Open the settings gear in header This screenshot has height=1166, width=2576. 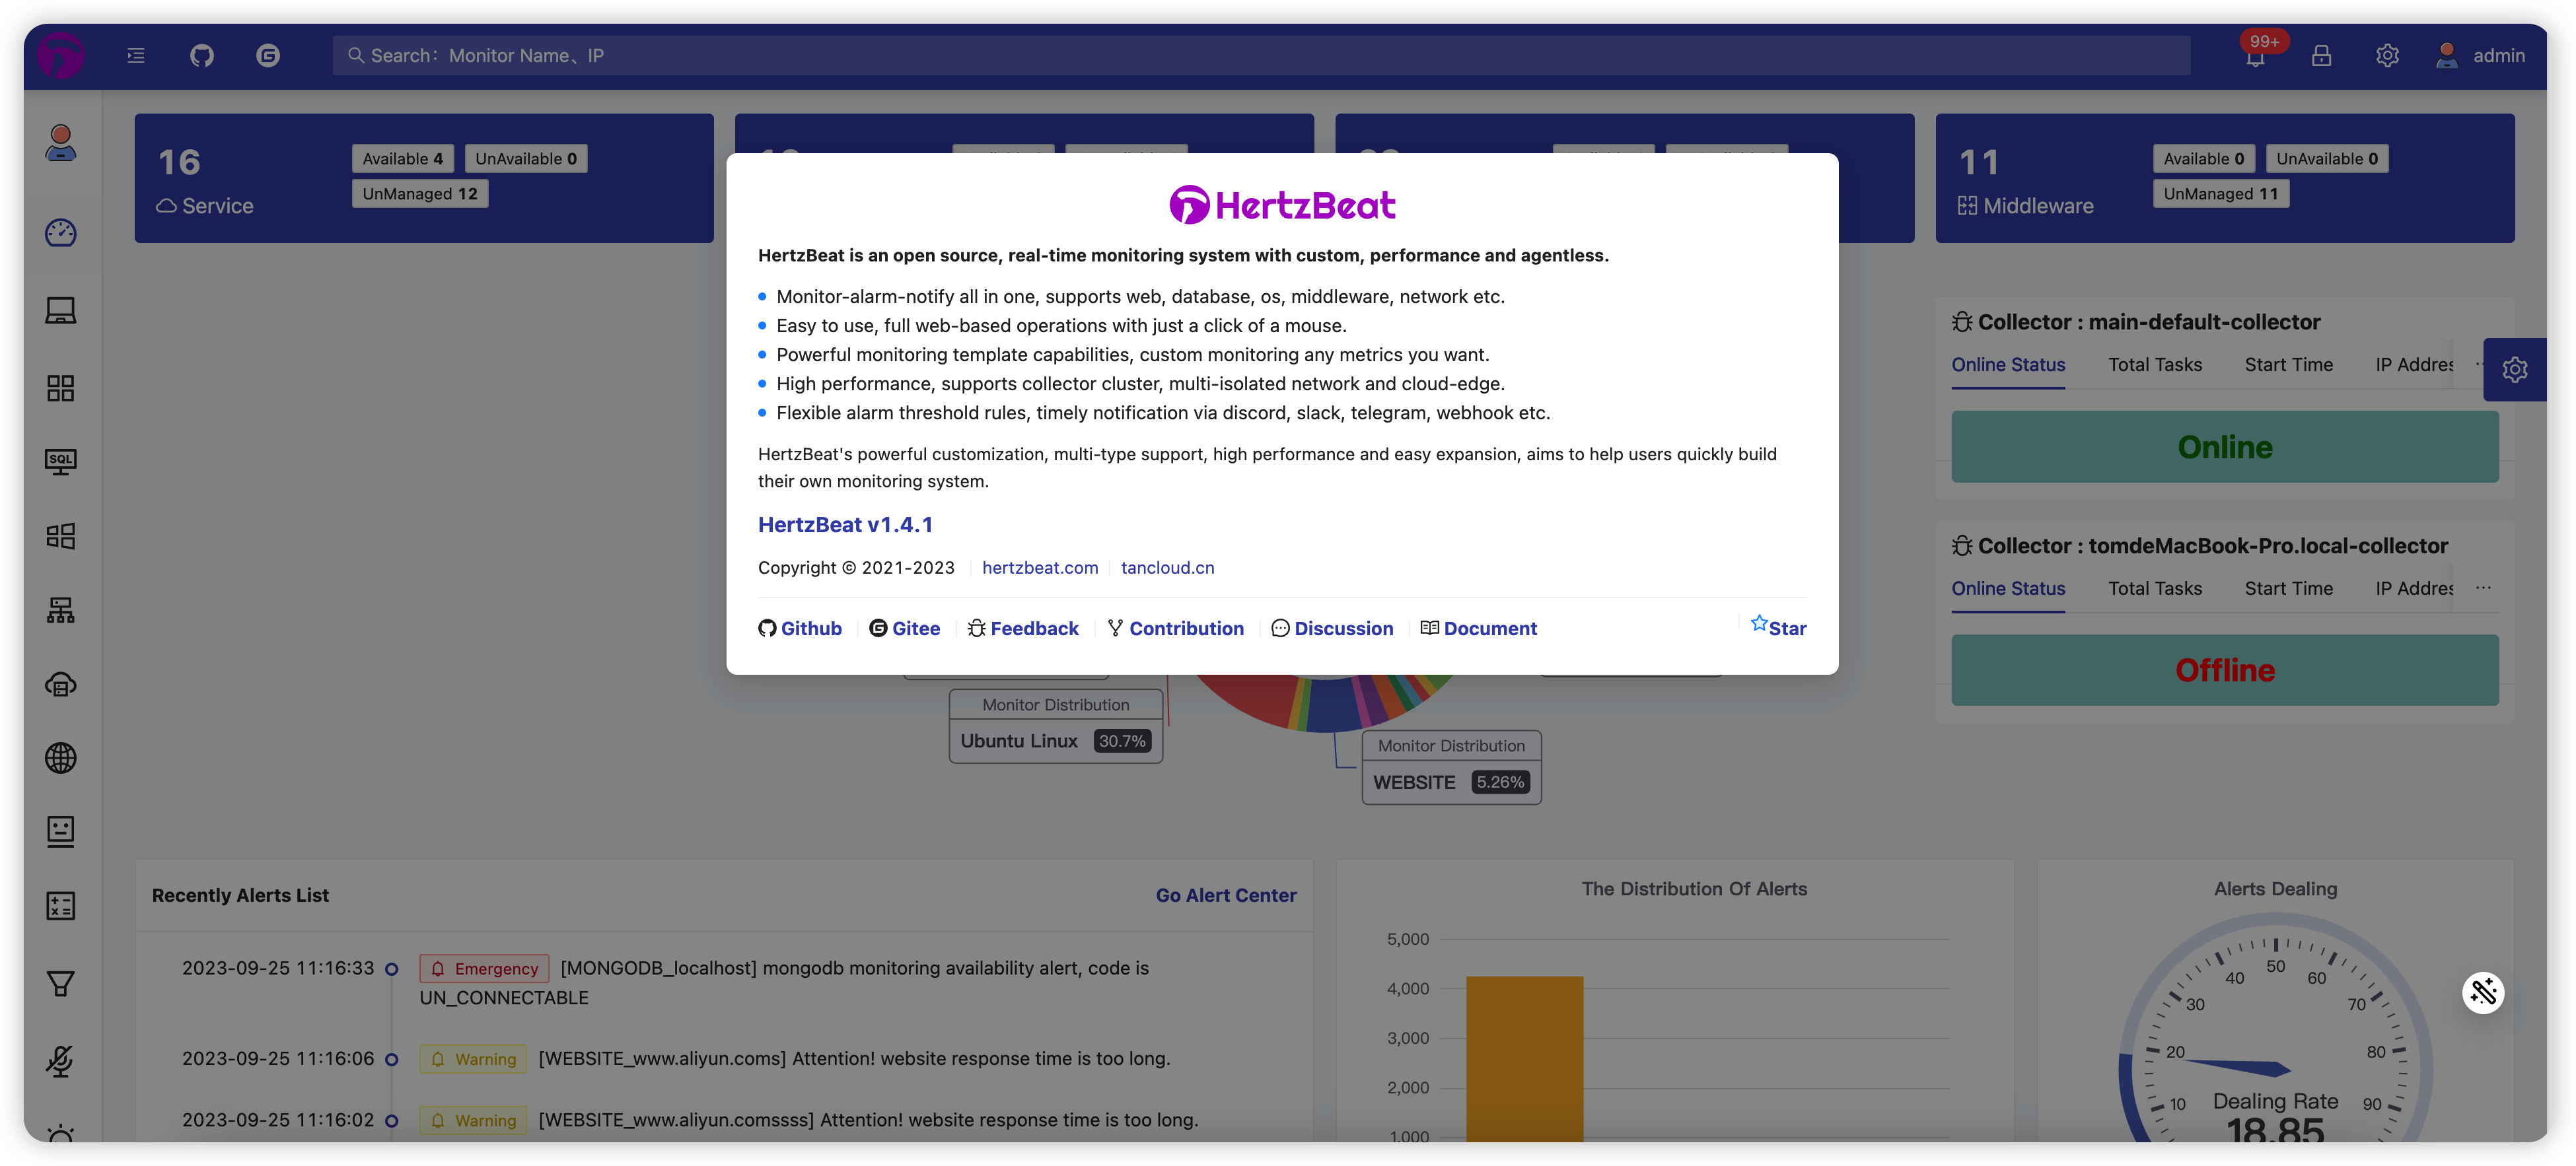pos(2387,56)
